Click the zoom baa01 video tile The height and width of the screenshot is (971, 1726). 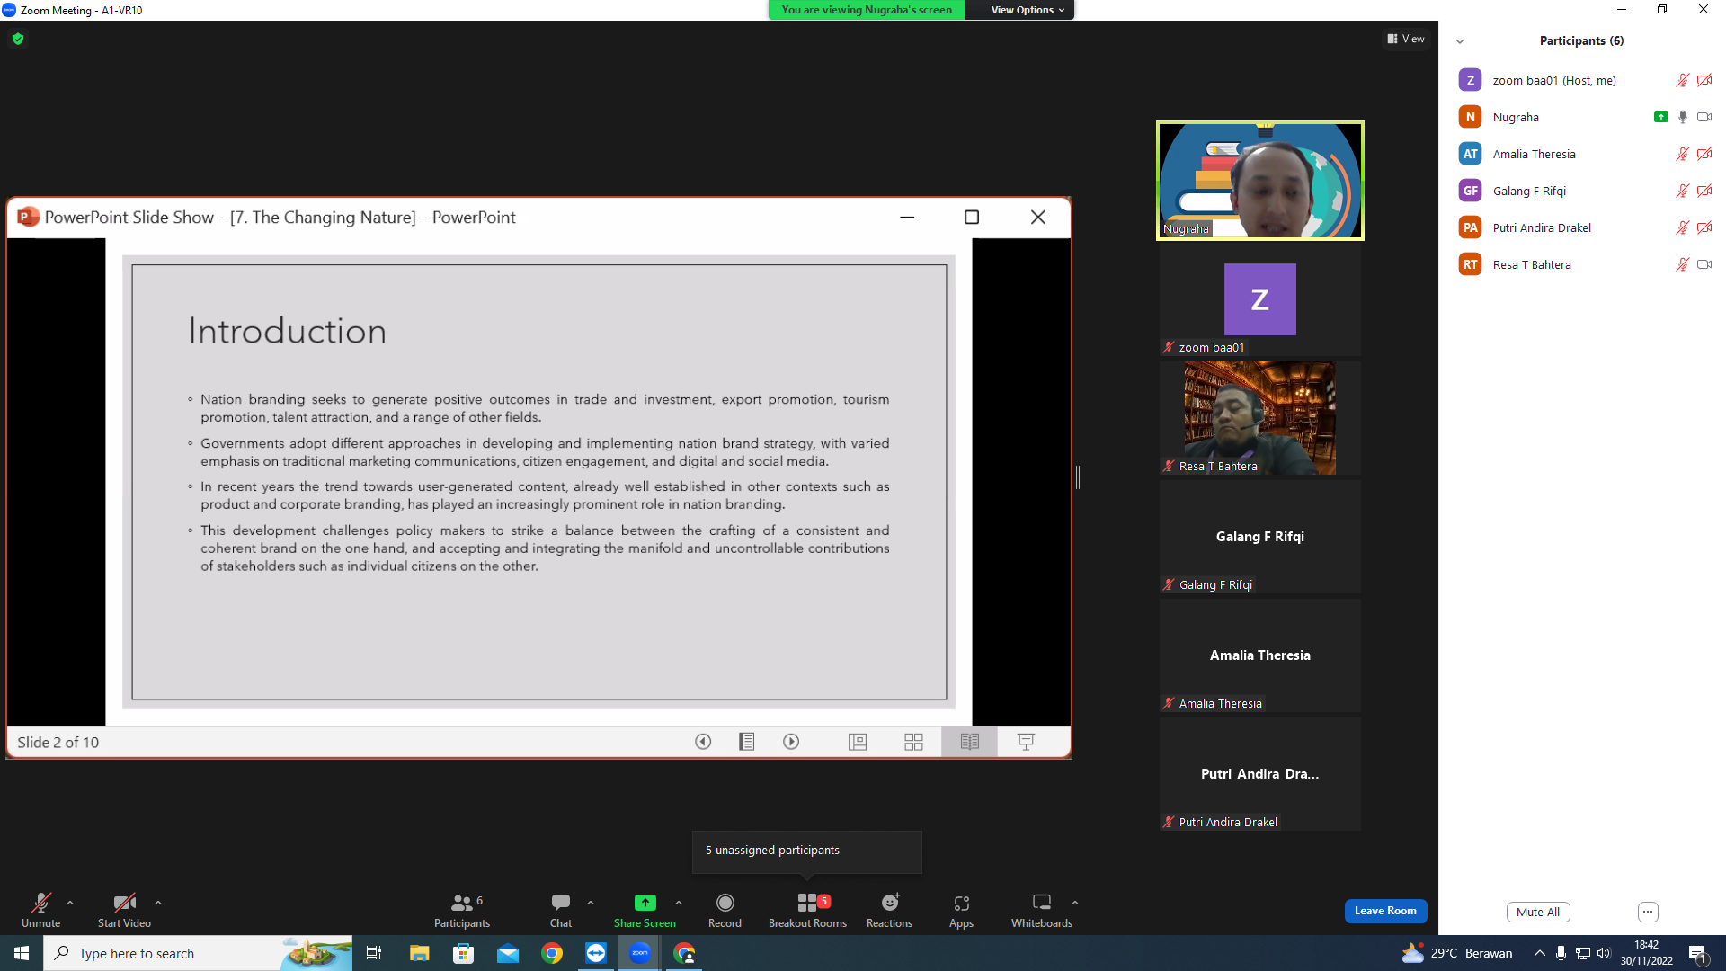pos(1259,299)
